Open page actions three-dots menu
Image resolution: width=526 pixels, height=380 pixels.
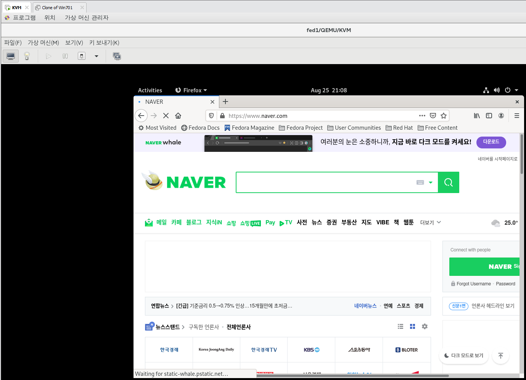(x=422, y=116)
